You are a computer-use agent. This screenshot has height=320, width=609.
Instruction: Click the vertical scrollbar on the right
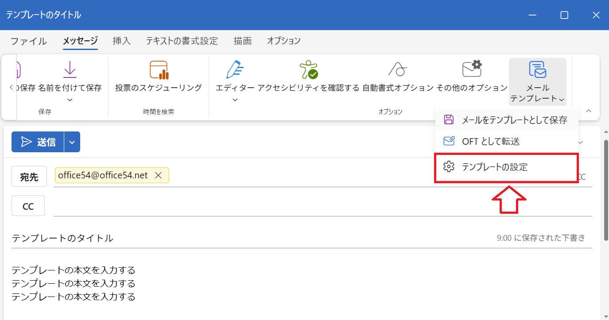click(x=605, y=186)
